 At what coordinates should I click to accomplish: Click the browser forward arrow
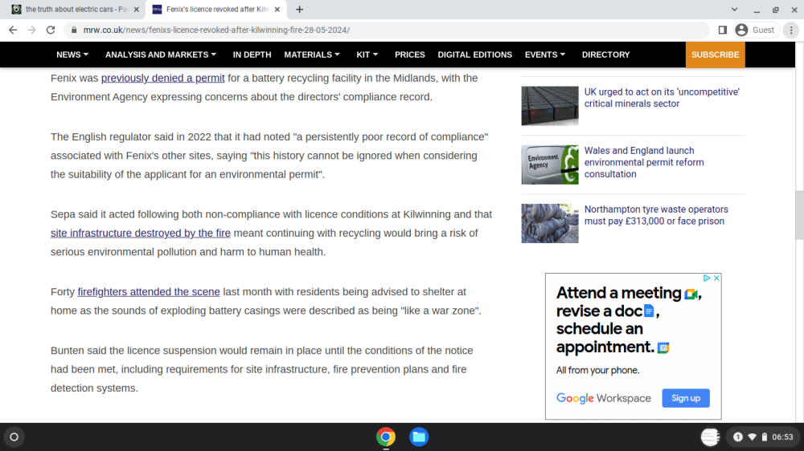pyautogui.click(x=32, y=30)
